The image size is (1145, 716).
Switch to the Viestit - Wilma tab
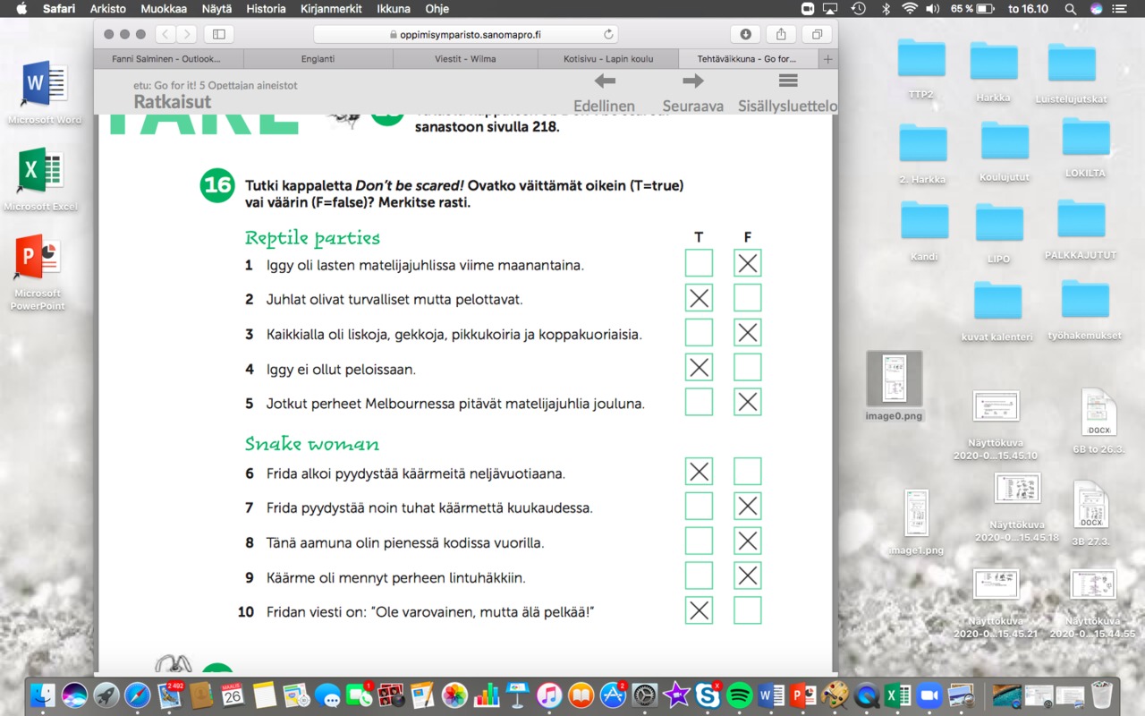464,59
